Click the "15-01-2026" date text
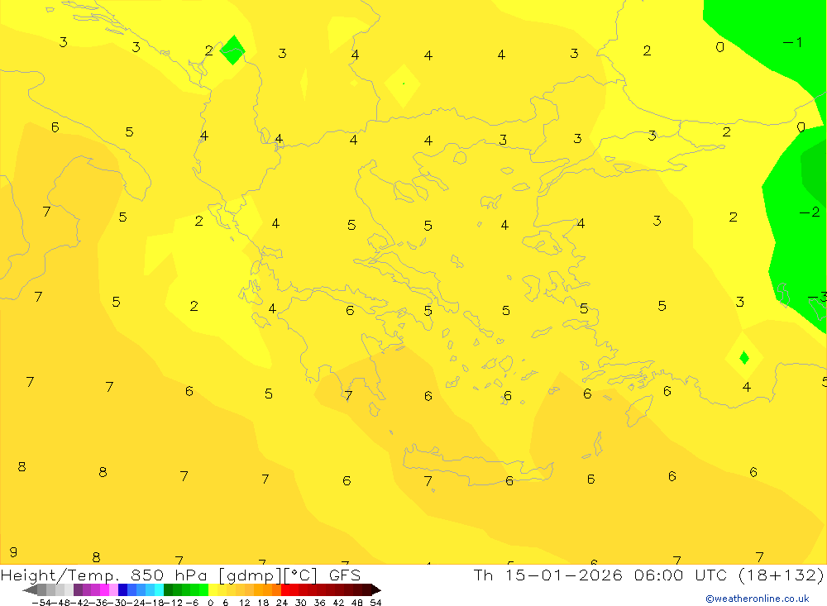 (x=564, y=575)
